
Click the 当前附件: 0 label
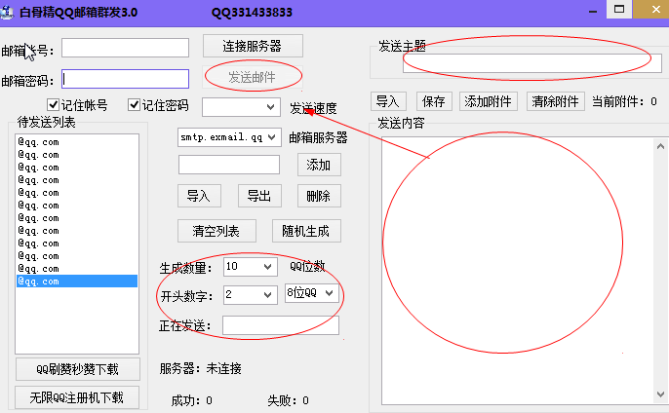coord(624,101)
